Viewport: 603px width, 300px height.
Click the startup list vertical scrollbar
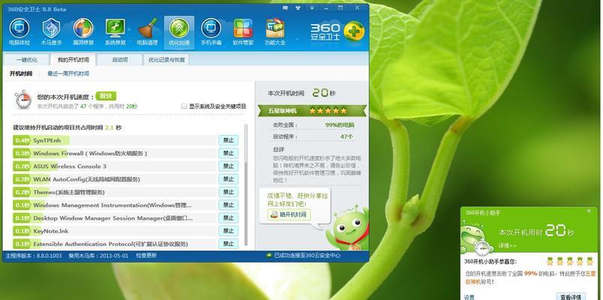coord(246,186)
